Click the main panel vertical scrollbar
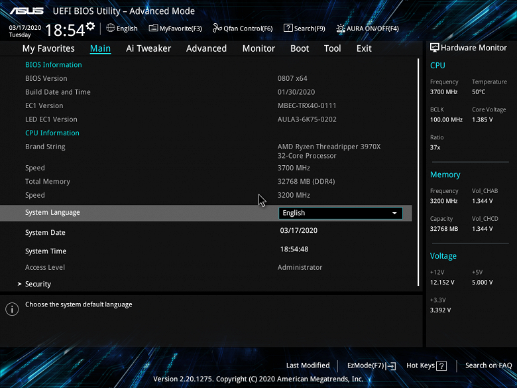Image resolution: width=517 pixels, height=388 pixels. click(418, 172)
